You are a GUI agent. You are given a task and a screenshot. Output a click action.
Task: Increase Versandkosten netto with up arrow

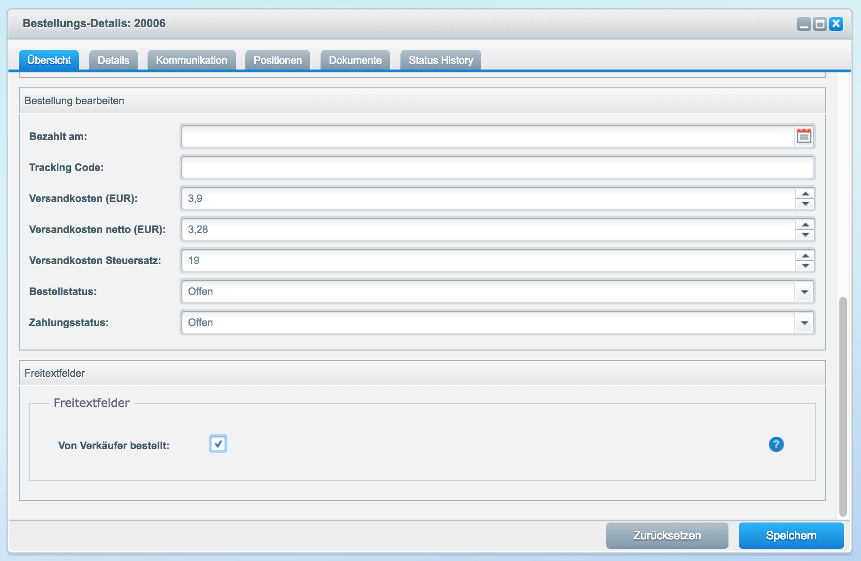(805, 225)
